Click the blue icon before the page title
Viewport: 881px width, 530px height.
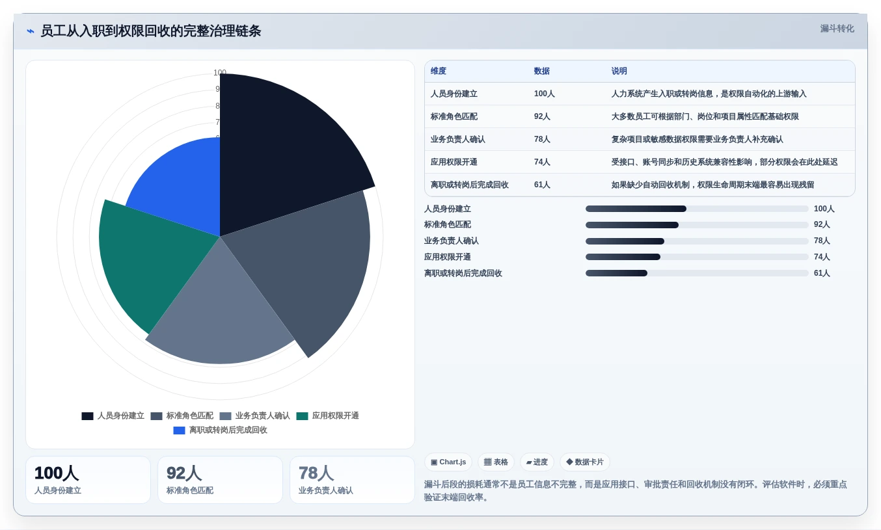(31, 31)
